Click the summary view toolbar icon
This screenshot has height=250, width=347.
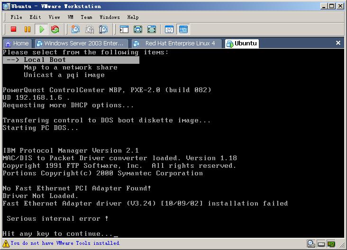[169, 29]
